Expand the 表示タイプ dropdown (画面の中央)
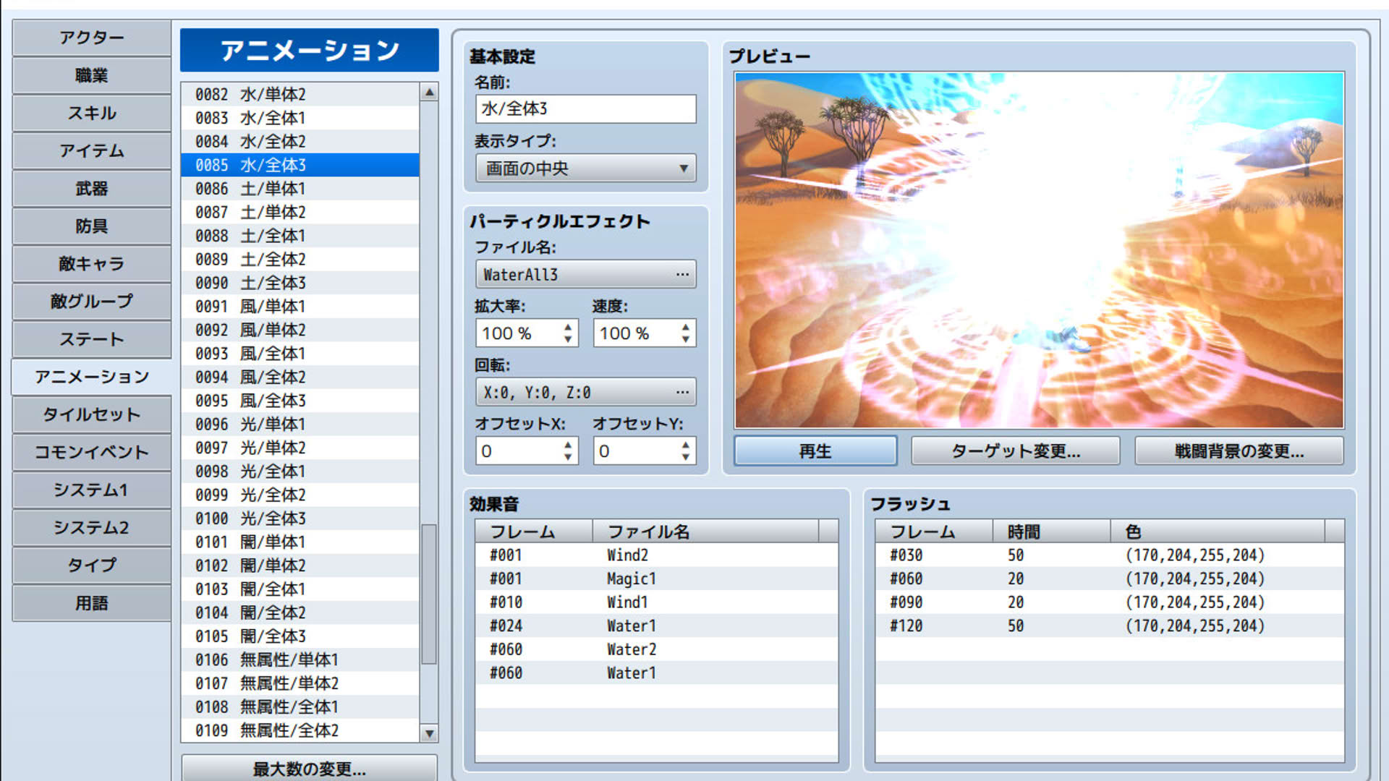This screenshot has width=1389, height=781. click(x=586, y=168)
